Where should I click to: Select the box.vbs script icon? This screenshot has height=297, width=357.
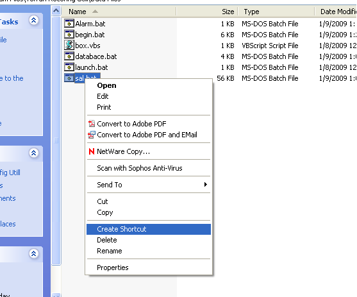[69, 45]
